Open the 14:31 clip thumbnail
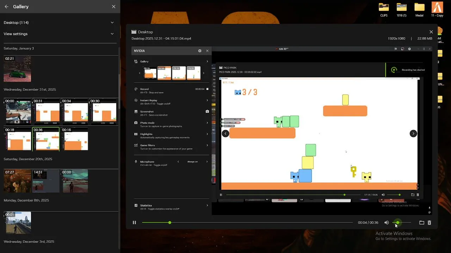 pos(46,181)
